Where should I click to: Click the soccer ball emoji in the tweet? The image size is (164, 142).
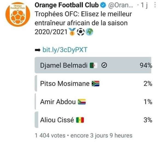pos(81,32)
